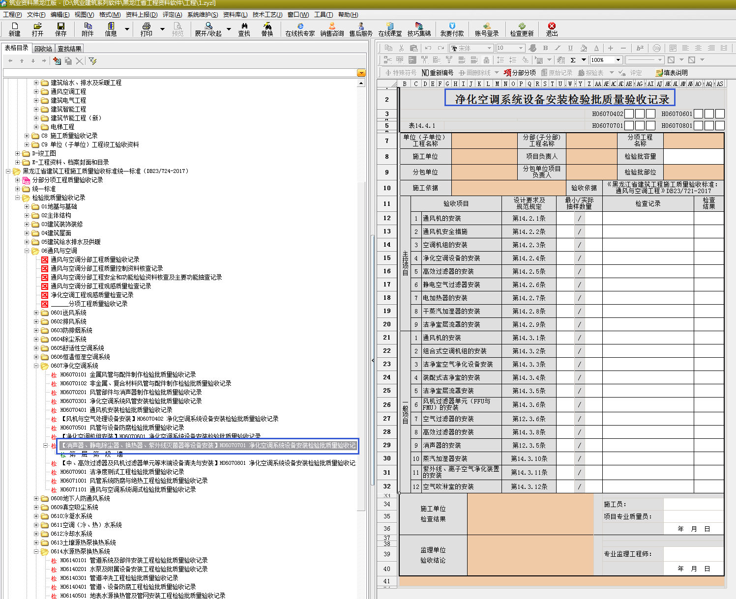Switch to the 查找结果 tab

click(69, 49)
